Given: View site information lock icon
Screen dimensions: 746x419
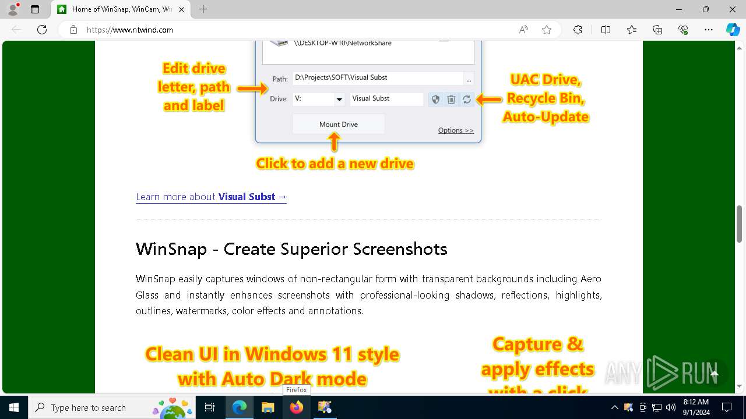Looking at the screenshot, I should [73, 30].
